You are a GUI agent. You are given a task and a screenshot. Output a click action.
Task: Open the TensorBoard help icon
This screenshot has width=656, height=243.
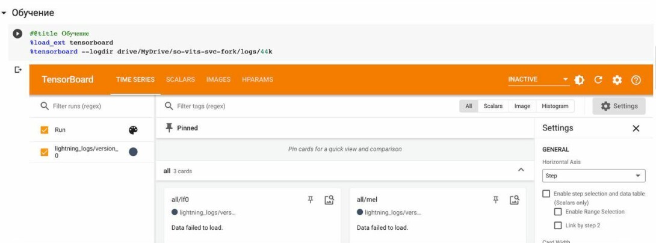coord(636,80)
